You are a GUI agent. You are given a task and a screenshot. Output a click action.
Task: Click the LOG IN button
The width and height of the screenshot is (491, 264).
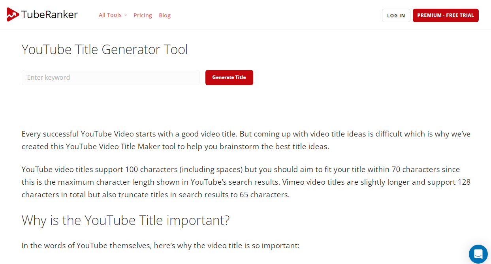[x=396, y=15]
